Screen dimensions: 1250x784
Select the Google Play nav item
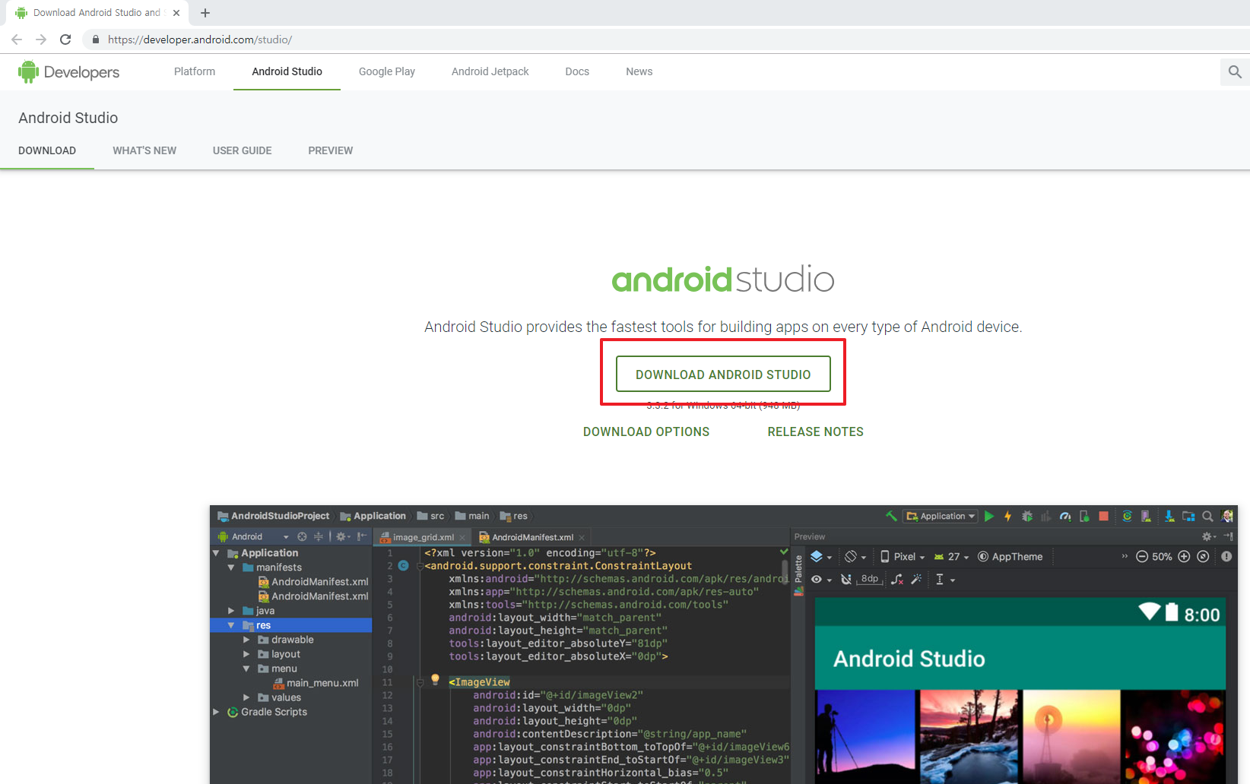[387, 71]
